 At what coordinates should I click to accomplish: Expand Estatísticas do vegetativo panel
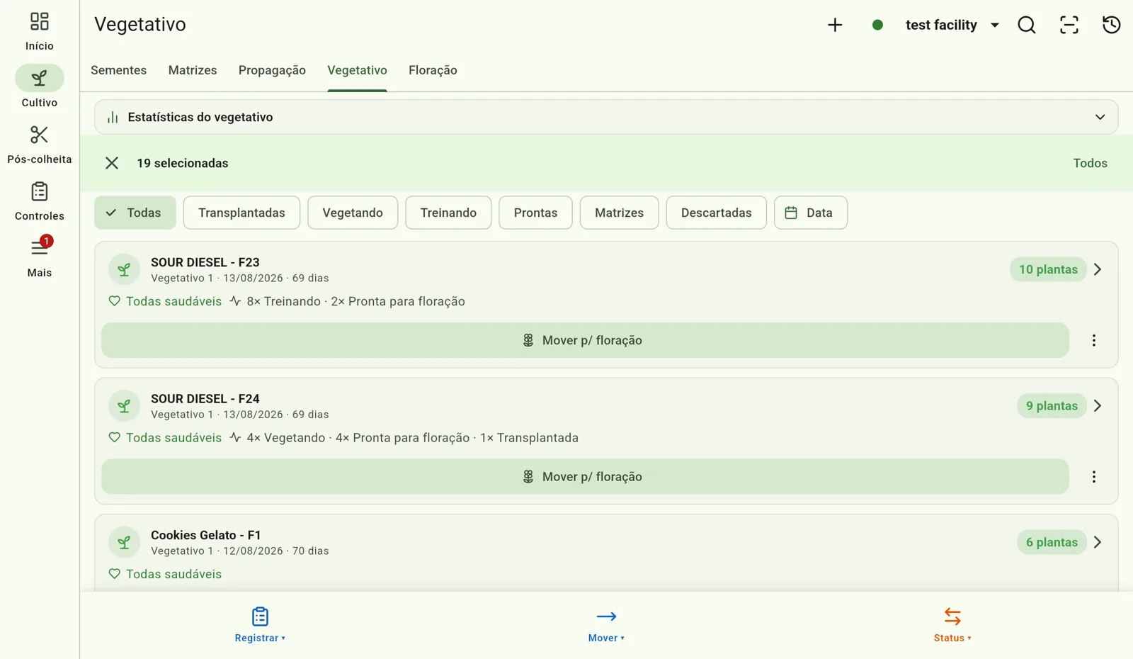[606, 117]
